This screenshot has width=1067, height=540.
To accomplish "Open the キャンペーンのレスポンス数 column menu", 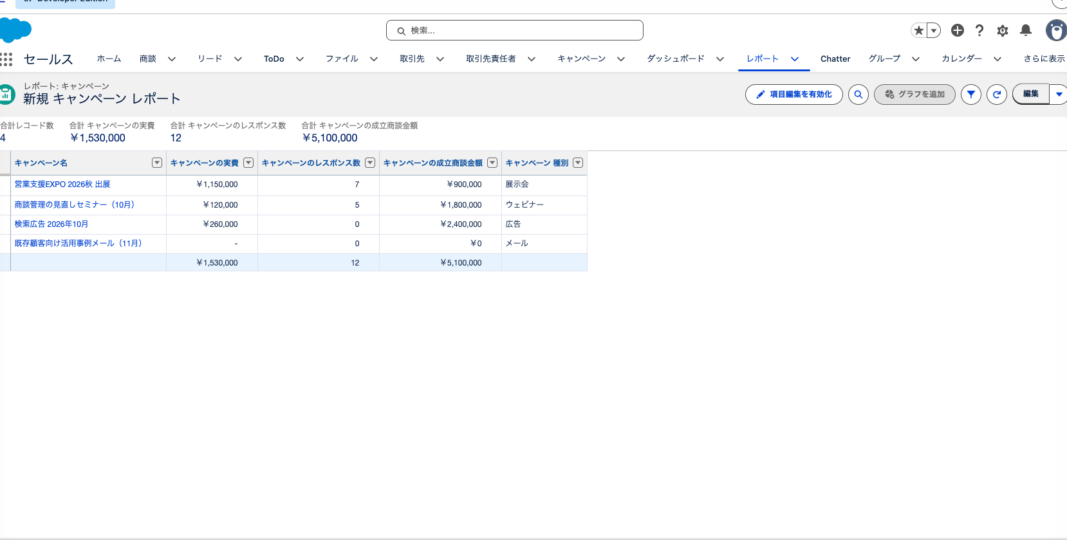I will [x=370, y=163].
